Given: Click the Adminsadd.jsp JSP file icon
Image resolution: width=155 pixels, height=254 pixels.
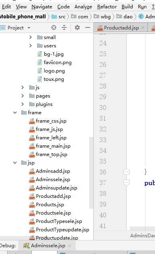Looking at the screenshot, I should (32, 171).
